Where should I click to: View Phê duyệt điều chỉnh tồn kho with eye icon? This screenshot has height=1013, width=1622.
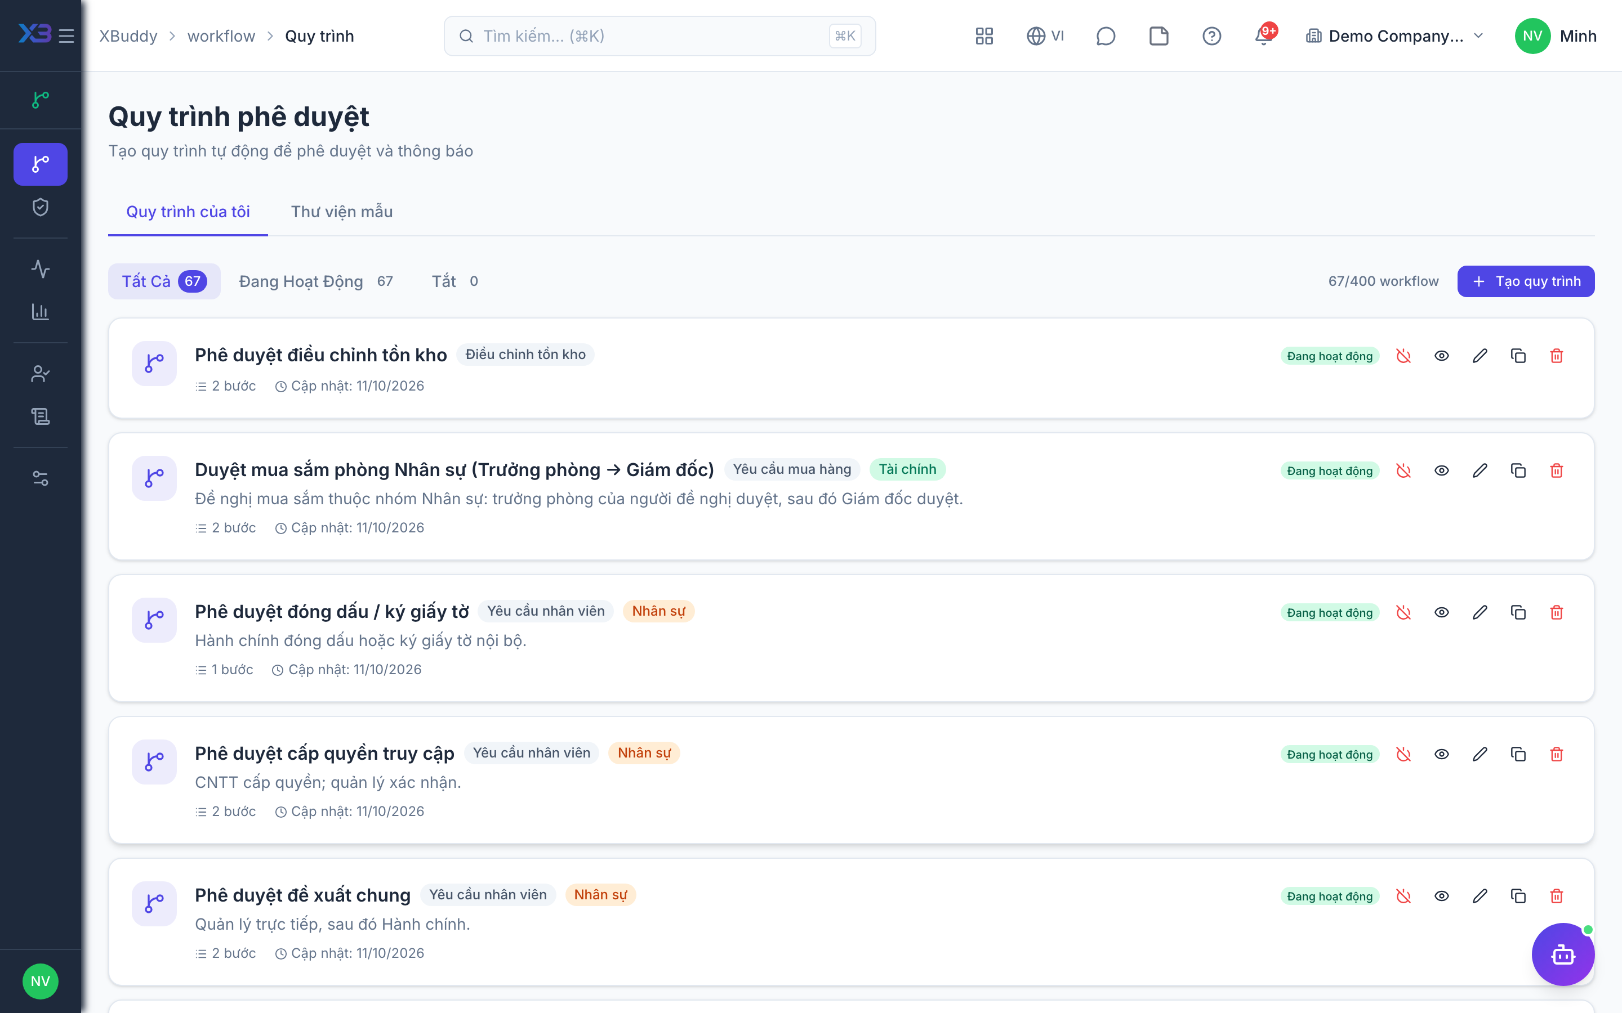(x=1442, y=356)
